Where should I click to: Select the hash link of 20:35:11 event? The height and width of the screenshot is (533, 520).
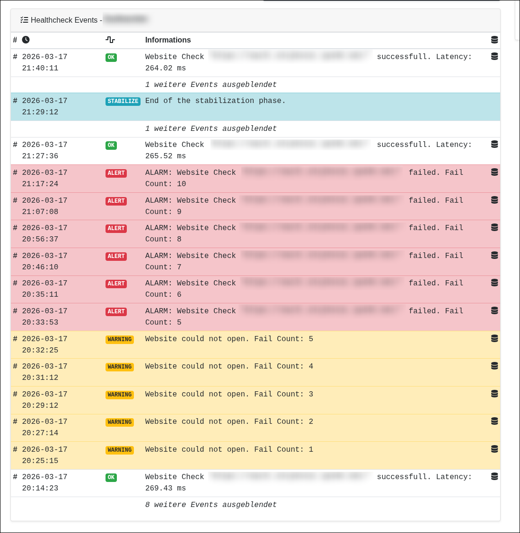[15, 283]
